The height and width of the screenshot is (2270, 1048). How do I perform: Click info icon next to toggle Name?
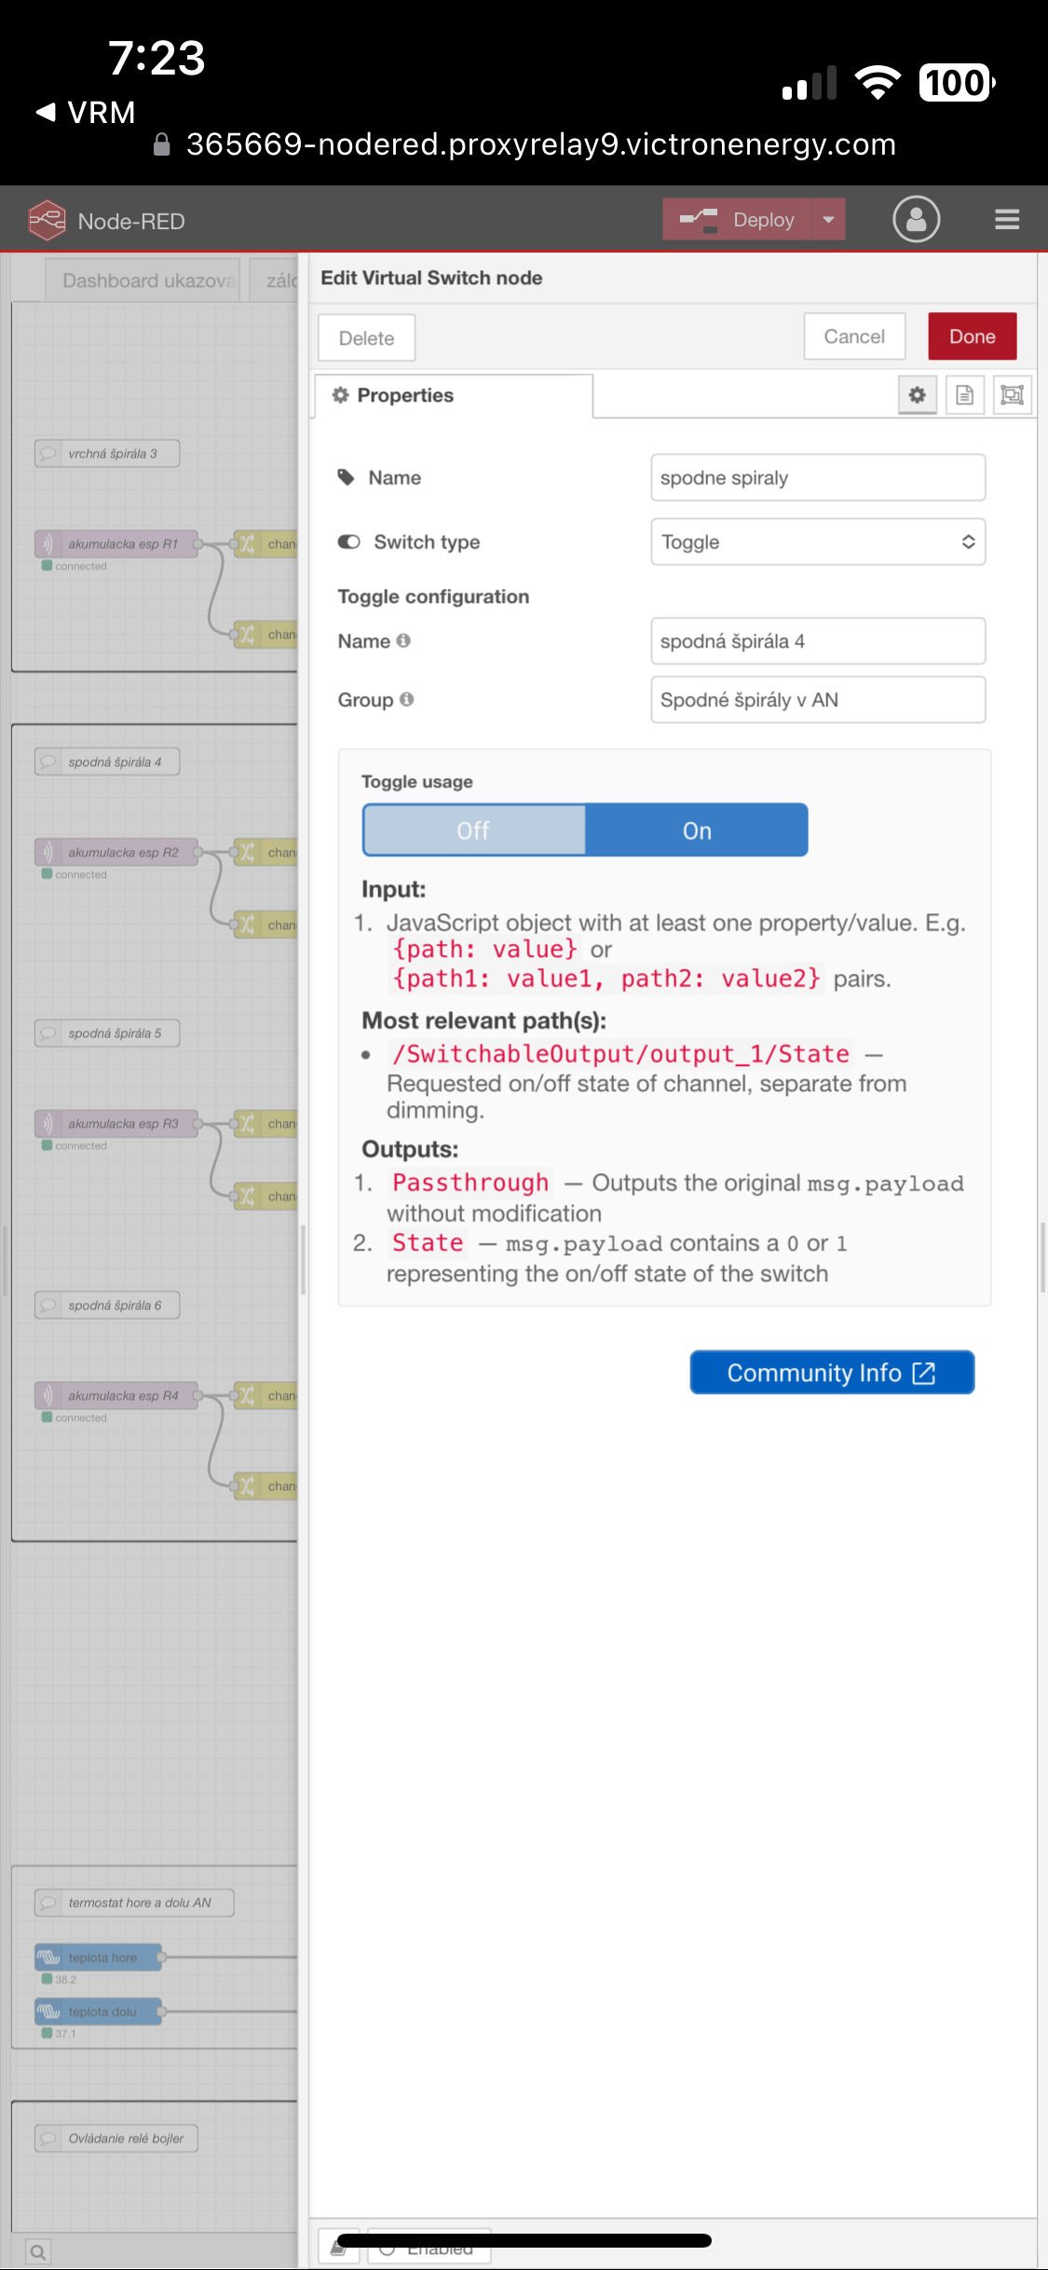click(x=403, y=640)
